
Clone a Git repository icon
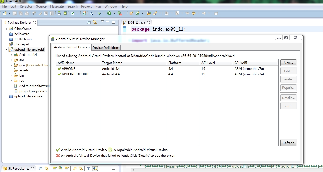[x=60, y=169]
